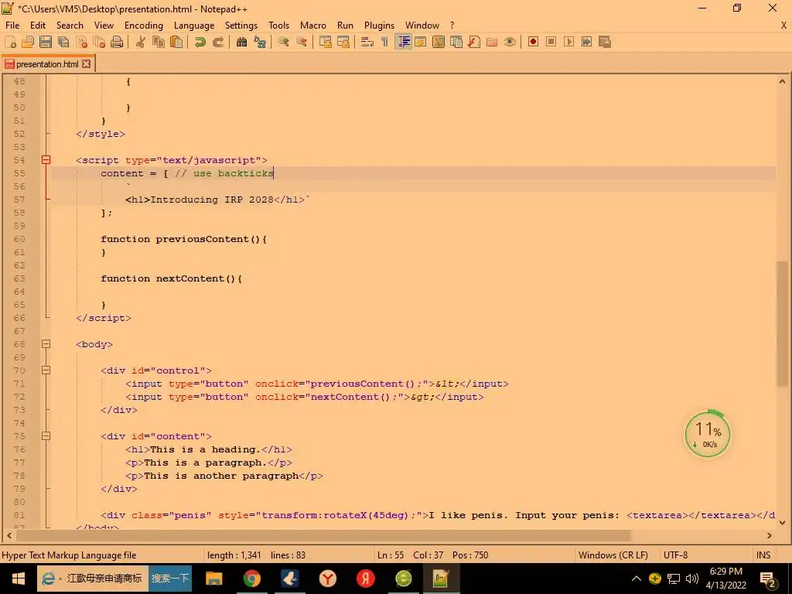The width and height of the screenshot is (792, 594).
Task: Open the Search menu
Action: tap(70, 26)
